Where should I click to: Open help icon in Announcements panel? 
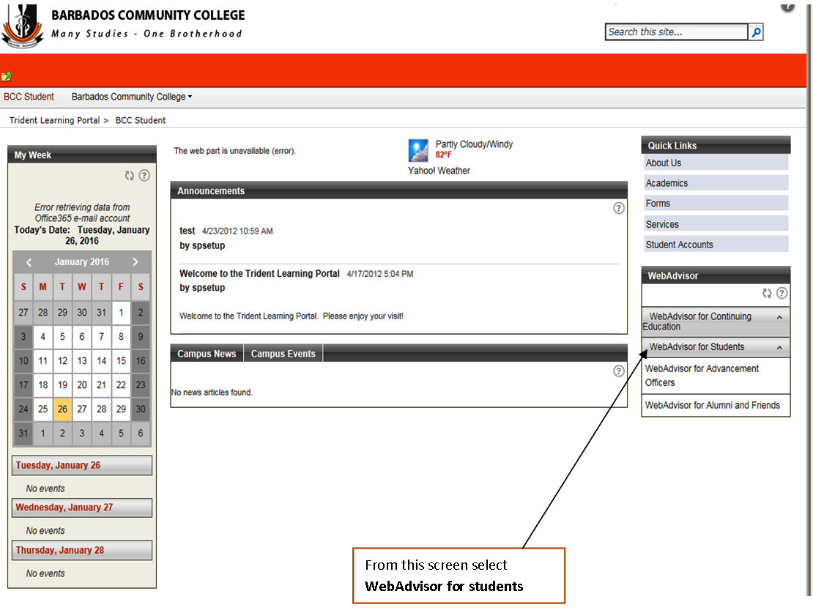(619, 209)
